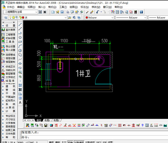Select the Line draw tool

click(x=20, y=24)
